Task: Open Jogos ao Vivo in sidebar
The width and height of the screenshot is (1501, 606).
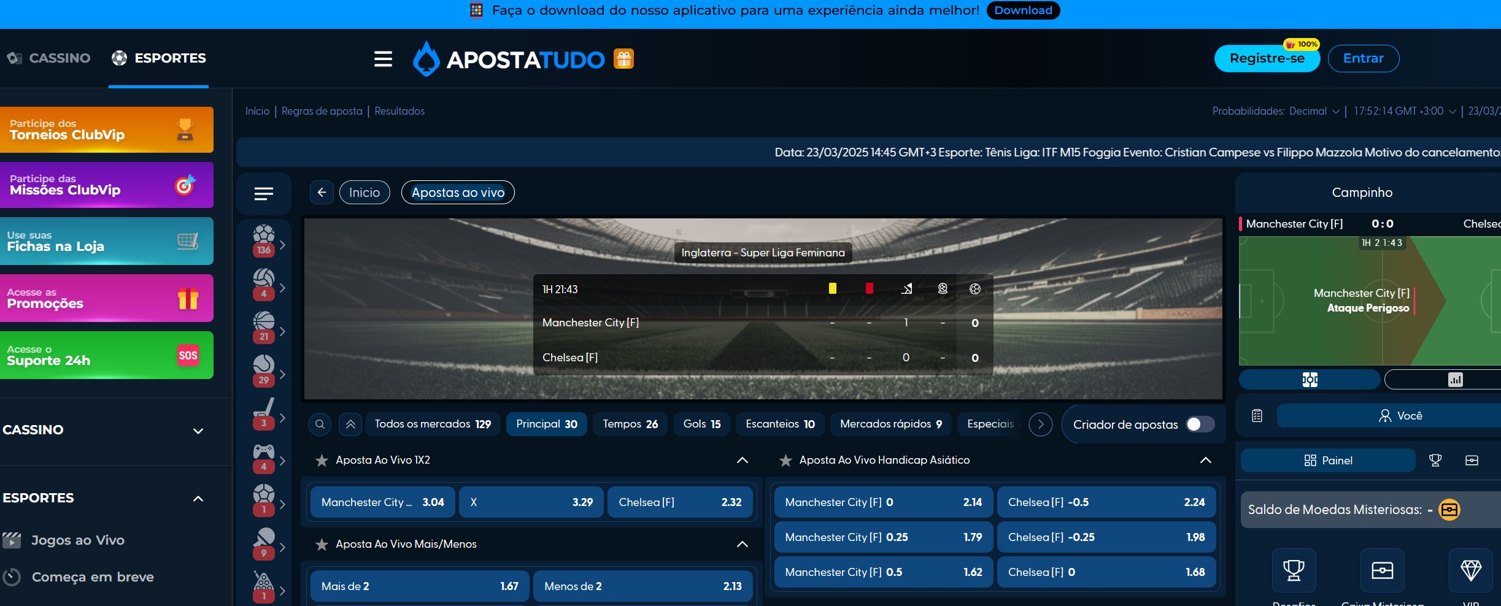Action: pos(77,540)
